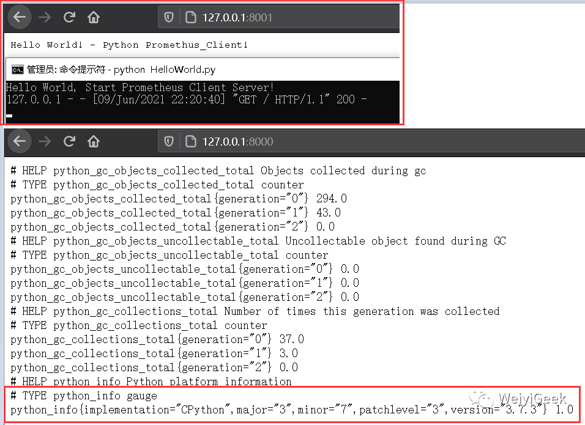Click HELP python_info Python platform information line
This screenshot has width=585, height=425.
[151, 382]
